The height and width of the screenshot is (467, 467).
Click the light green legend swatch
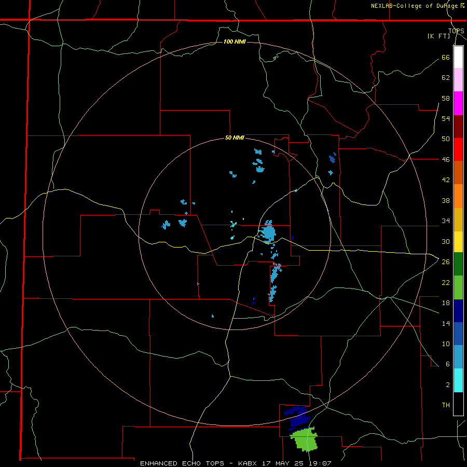pos(458,287)
